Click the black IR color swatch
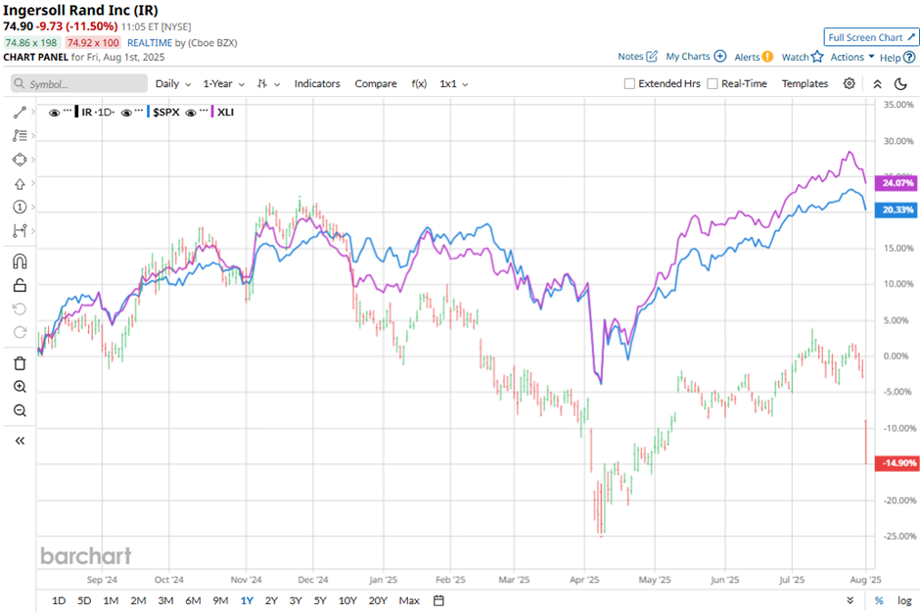This screenshot has width=920, height=614. pos(77,112)
